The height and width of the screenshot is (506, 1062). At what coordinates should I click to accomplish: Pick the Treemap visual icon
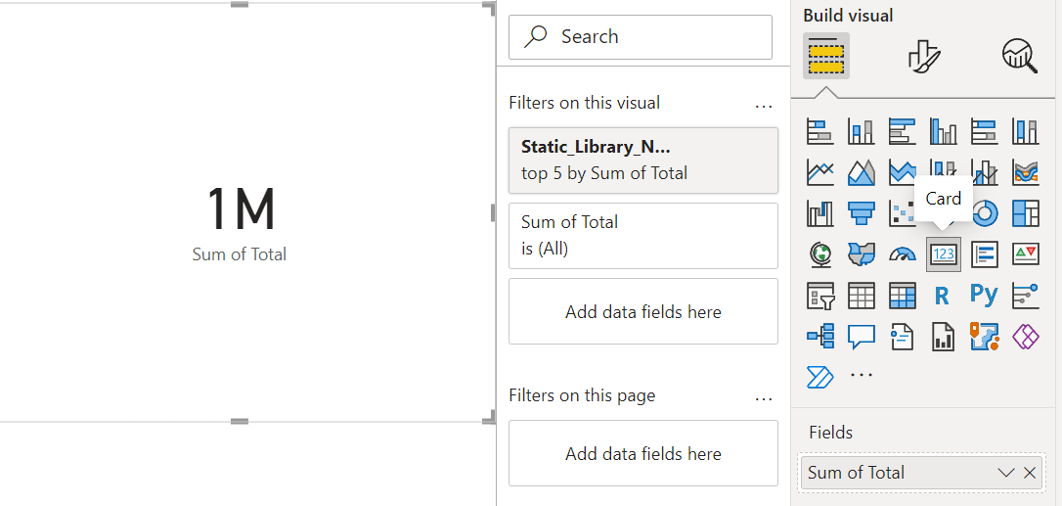(x=1026, y=213)
